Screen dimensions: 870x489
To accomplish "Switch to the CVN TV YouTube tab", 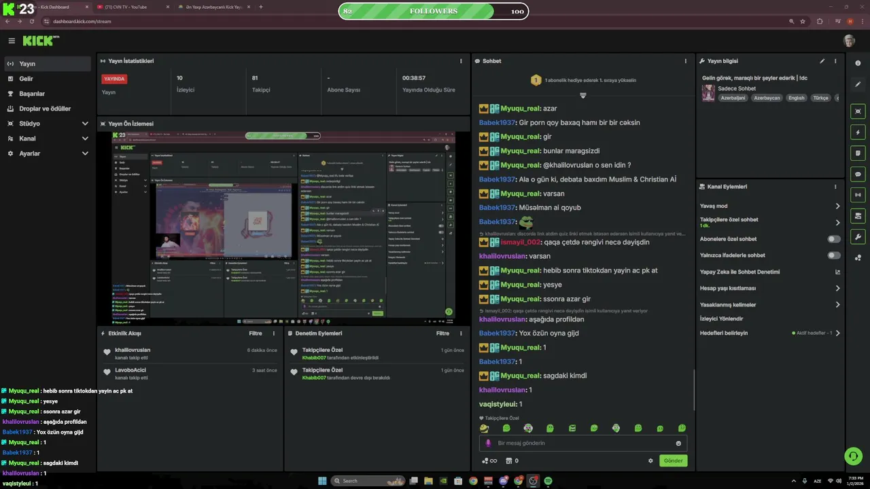I will (132, 7).
